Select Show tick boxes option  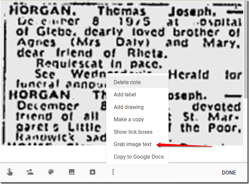pyautogui.click(x=137, y=132)
